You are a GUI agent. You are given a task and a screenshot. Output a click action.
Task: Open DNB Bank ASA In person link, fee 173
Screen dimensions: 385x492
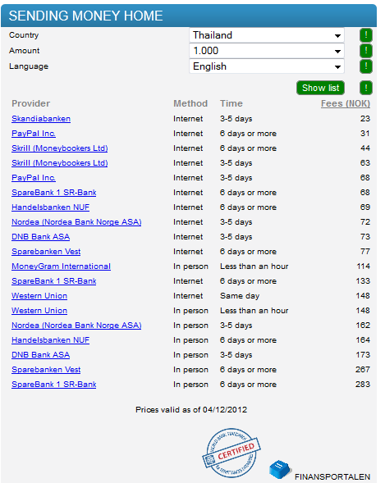41,354
